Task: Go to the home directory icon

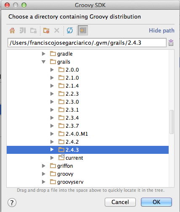Action: [12, 30]
